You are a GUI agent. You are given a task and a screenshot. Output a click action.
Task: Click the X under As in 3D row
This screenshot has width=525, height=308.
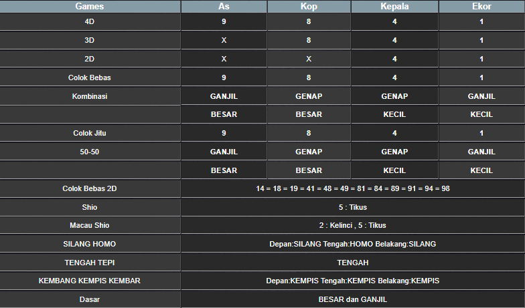tap(224, 40)
